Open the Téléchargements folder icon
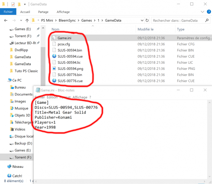This screenshot has height=184, width=212. [12, 122]
